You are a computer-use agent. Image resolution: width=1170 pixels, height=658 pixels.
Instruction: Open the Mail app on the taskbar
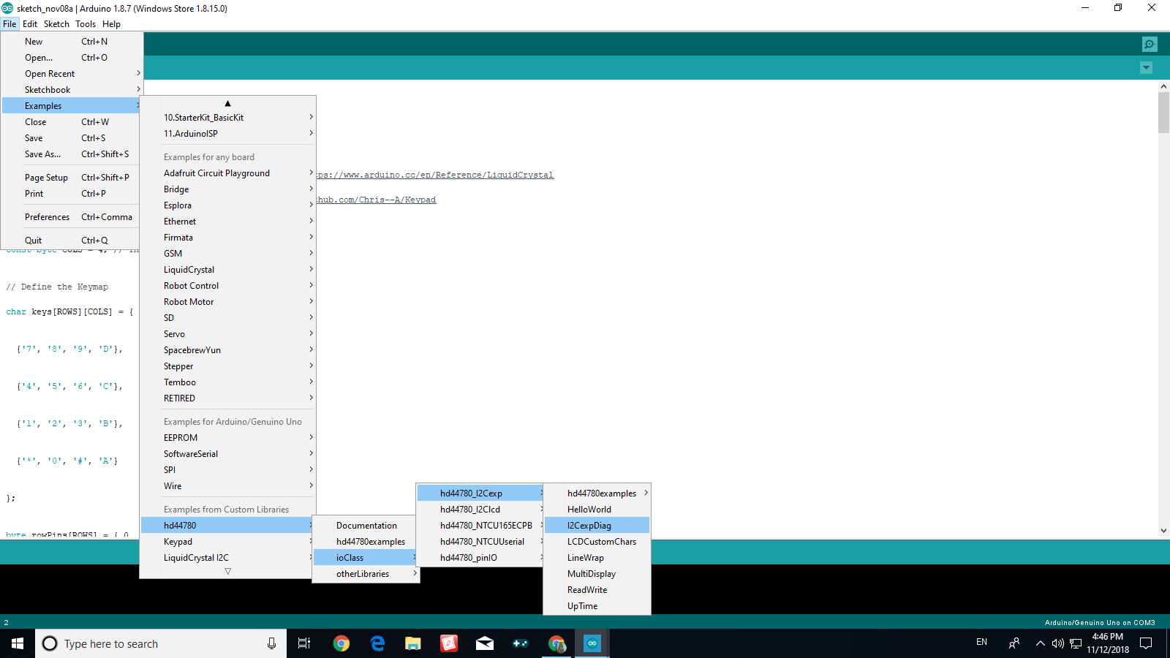[x=485, y=643]
